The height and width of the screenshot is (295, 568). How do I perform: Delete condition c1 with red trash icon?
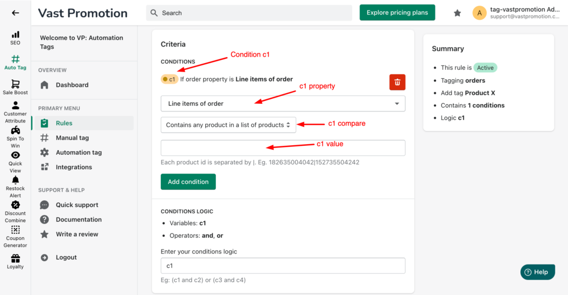click(x=397, y=82)
